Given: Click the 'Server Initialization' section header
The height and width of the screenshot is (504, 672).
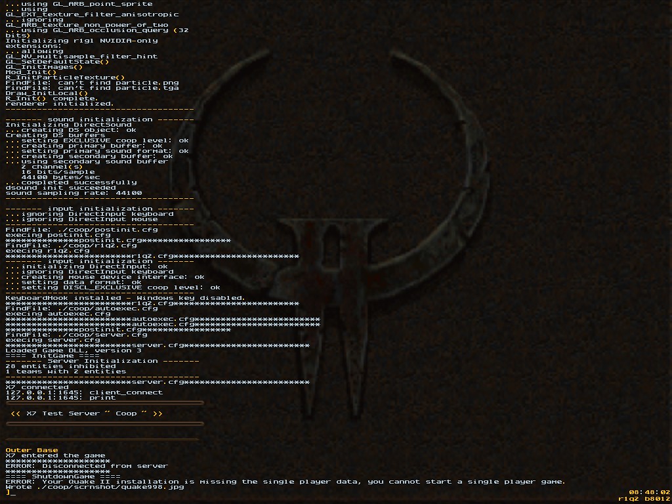Looking at the screenshot, I should 102,361.
